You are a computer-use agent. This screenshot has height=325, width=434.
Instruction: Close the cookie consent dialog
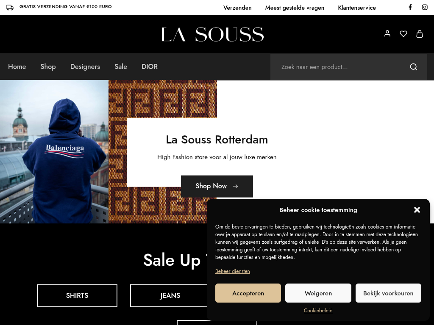(x=417, y=210)
